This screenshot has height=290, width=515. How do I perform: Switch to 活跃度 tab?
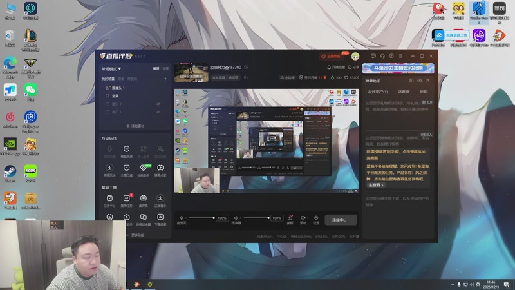coord(404,92)
